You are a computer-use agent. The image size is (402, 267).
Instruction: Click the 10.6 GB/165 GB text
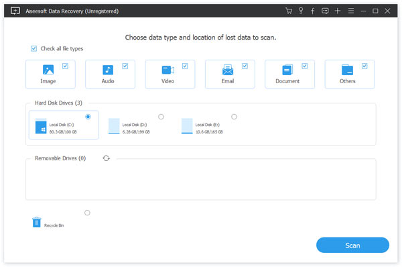click(x=209, y=131)
